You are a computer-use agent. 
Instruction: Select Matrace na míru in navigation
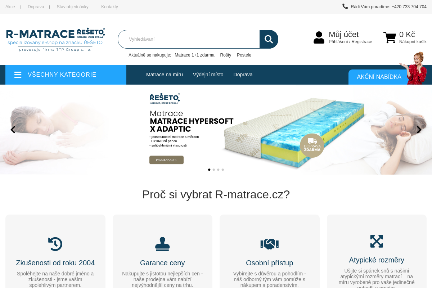point(165,75)
